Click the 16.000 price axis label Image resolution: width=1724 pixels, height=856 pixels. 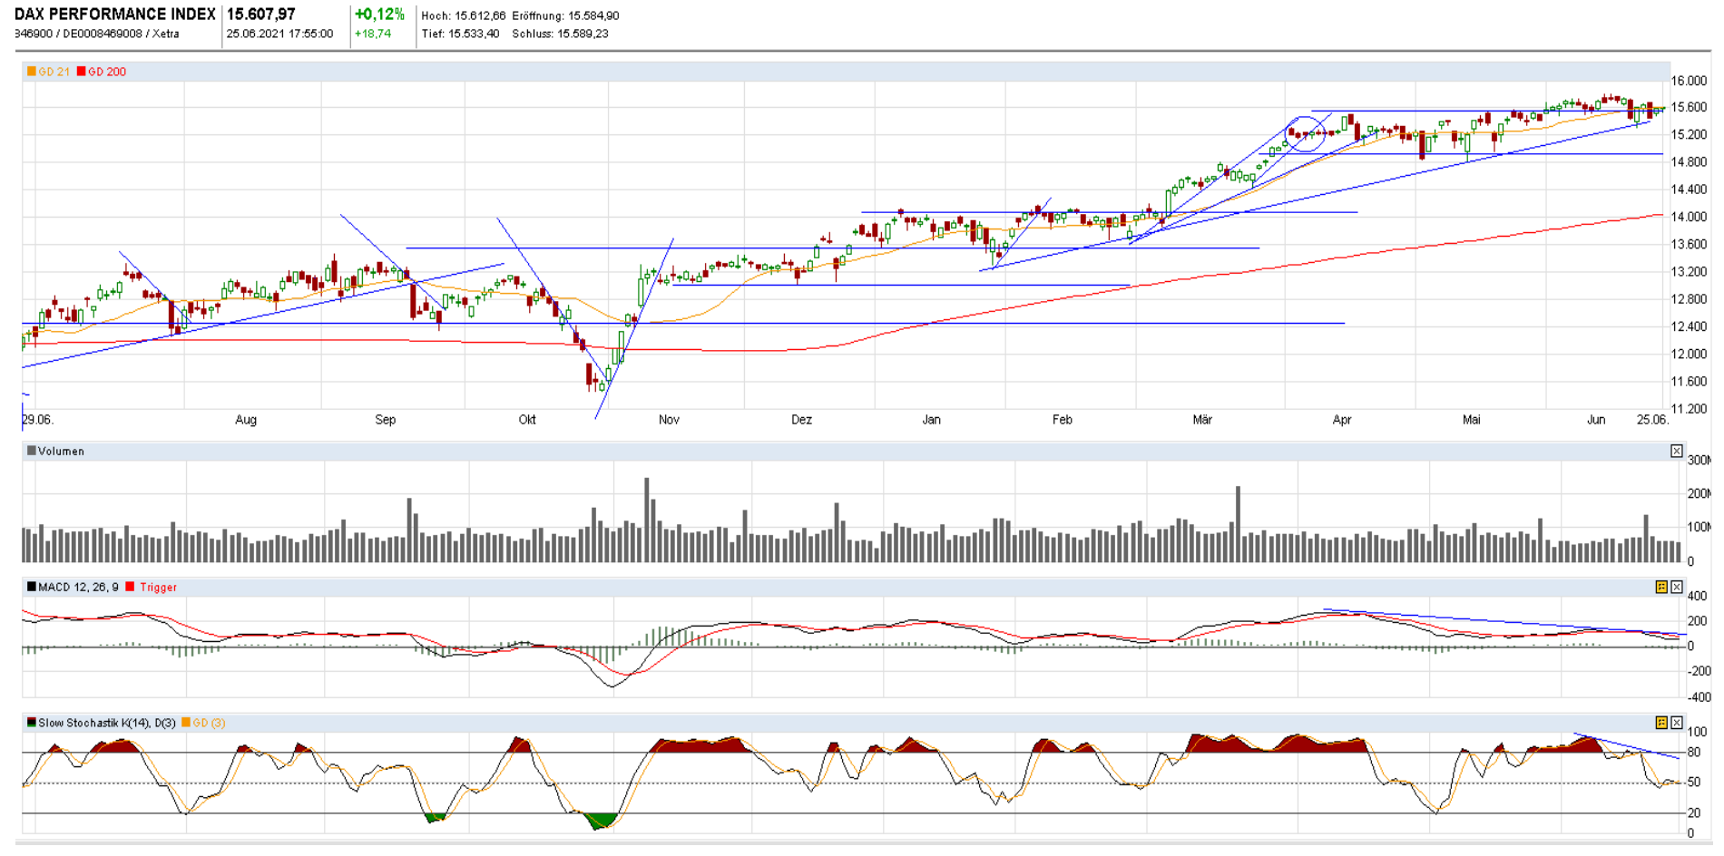coord(1690,81)
